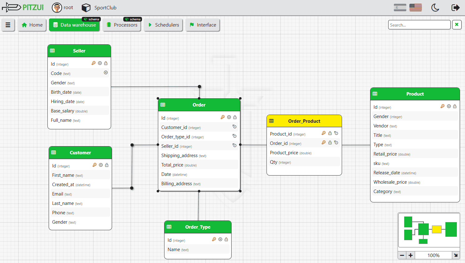Viewport: 465px width, 263px height.
Task: Open the hamburger menu
Action: 8,25
